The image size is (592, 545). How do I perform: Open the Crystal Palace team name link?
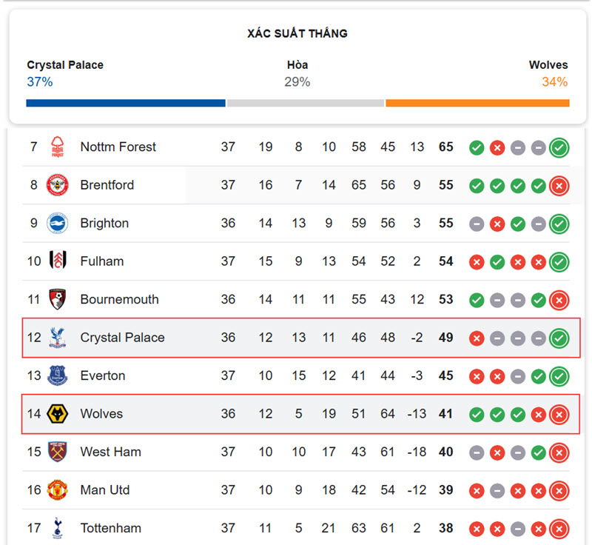122,337
